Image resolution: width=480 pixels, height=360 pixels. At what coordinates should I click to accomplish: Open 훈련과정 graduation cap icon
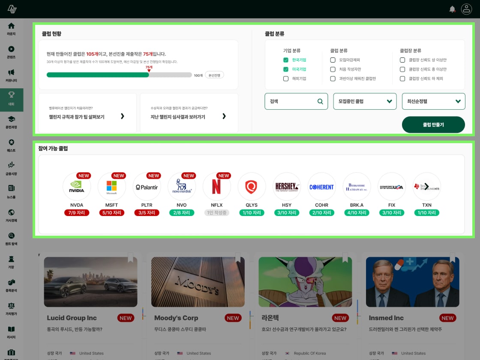pyautogui.click(x=11, y=119)
